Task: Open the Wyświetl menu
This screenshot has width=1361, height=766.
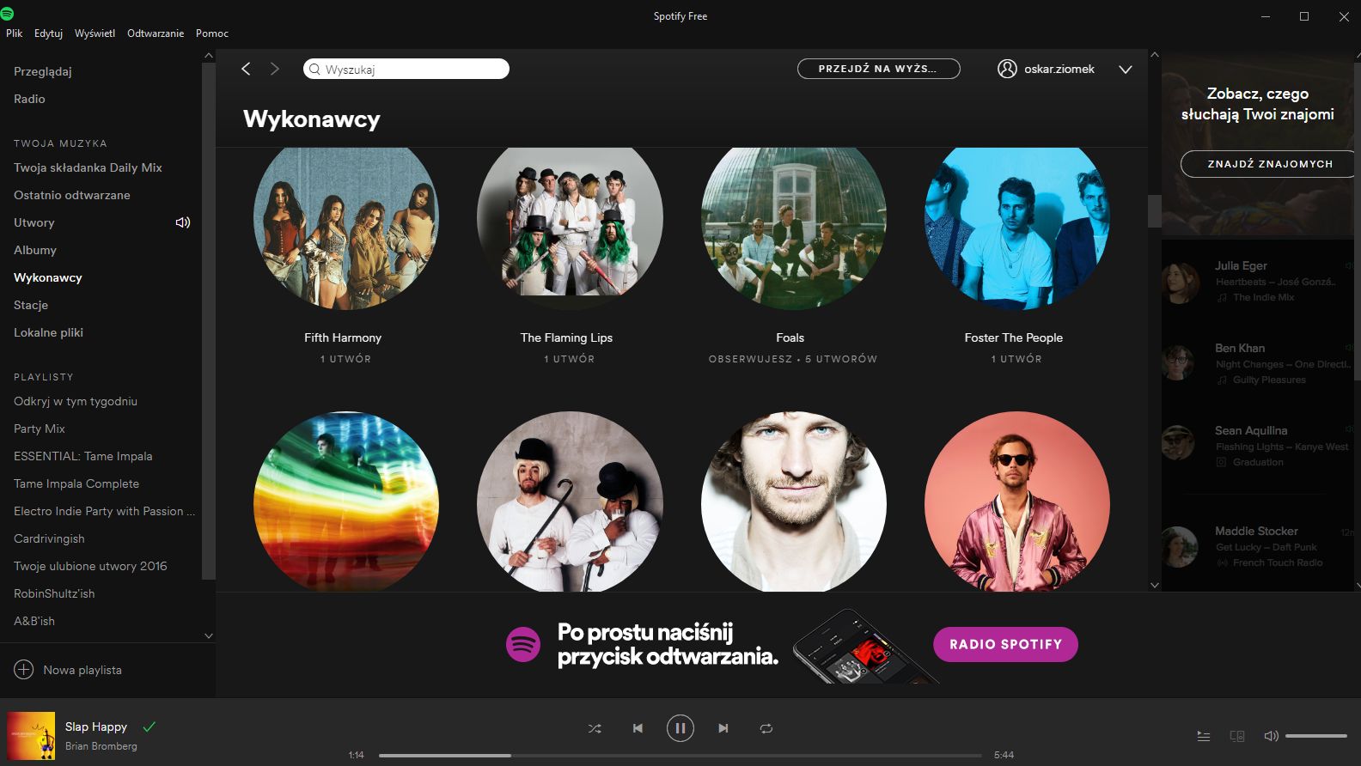Action: pos(95,33)
